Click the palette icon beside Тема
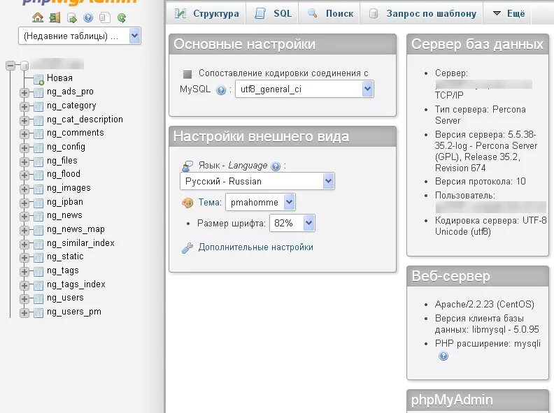 (187, 203)
